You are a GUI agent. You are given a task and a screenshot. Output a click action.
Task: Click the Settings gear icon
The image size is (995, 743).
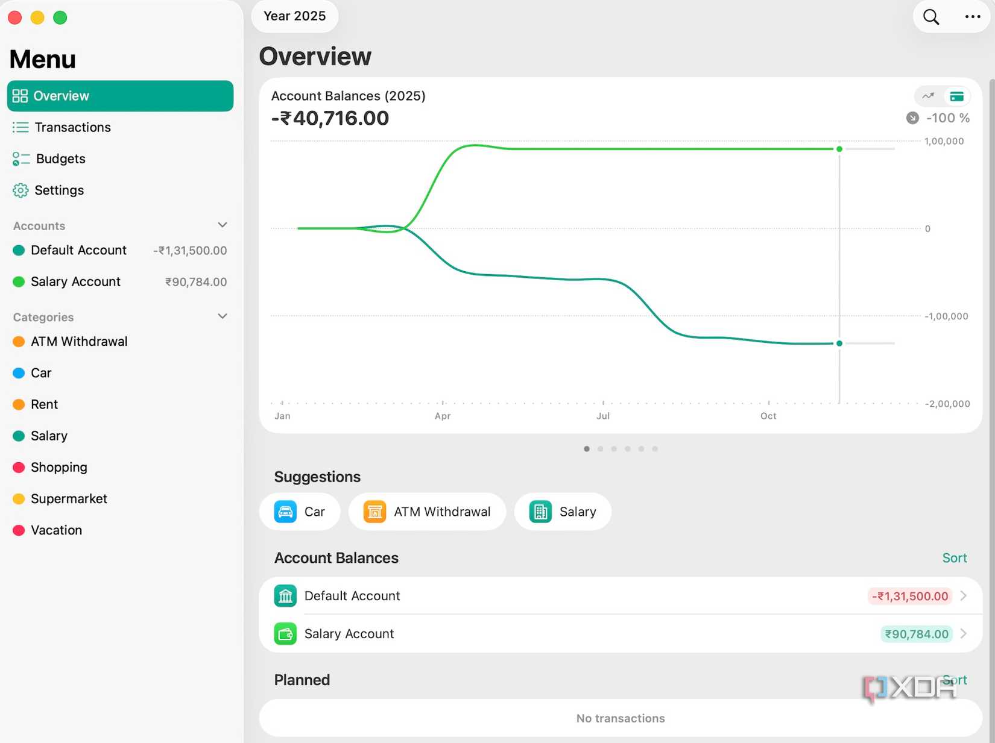[21, 190]
